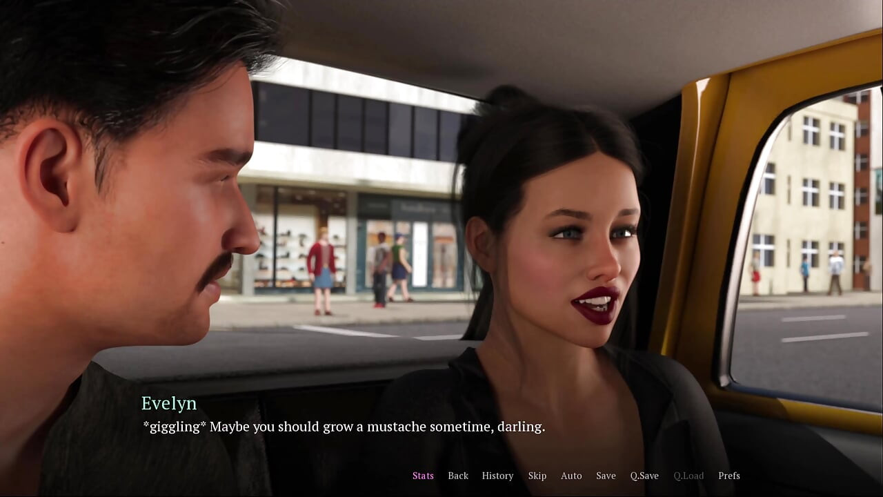Viewport: 883px width, 497px height.
Task: Open the dialogue History log
Action: [497, 476]
